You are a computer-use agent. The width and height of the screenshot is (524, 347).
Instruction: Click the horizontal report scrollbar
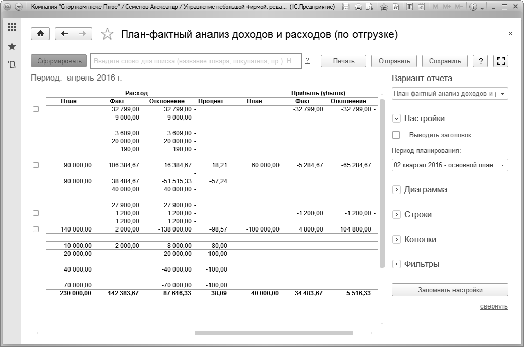[274, 333]
